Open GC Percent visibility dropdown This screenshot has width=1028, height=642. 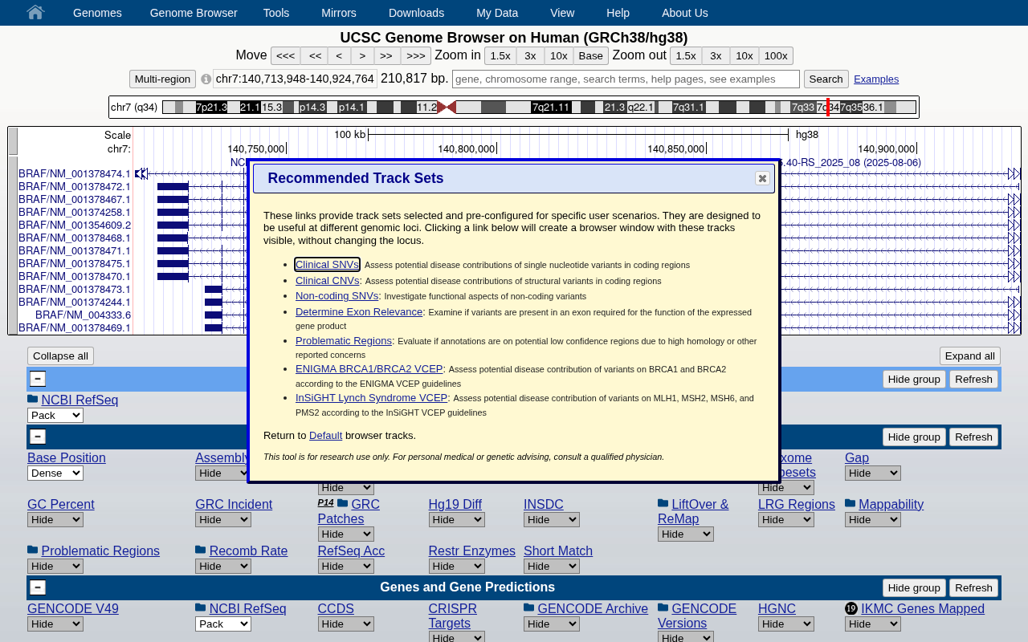55,519
